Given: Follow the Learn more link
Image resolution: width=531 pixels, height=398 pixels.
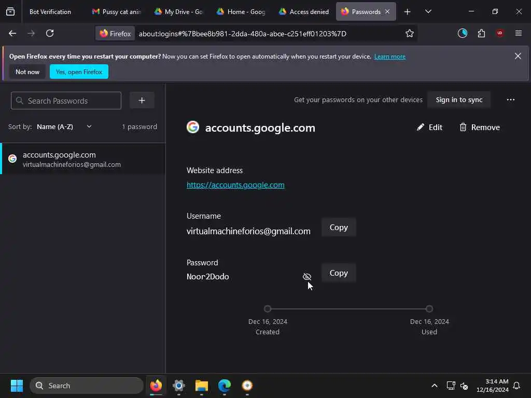Looking at the screenshot, I should [x=390, y=56].
